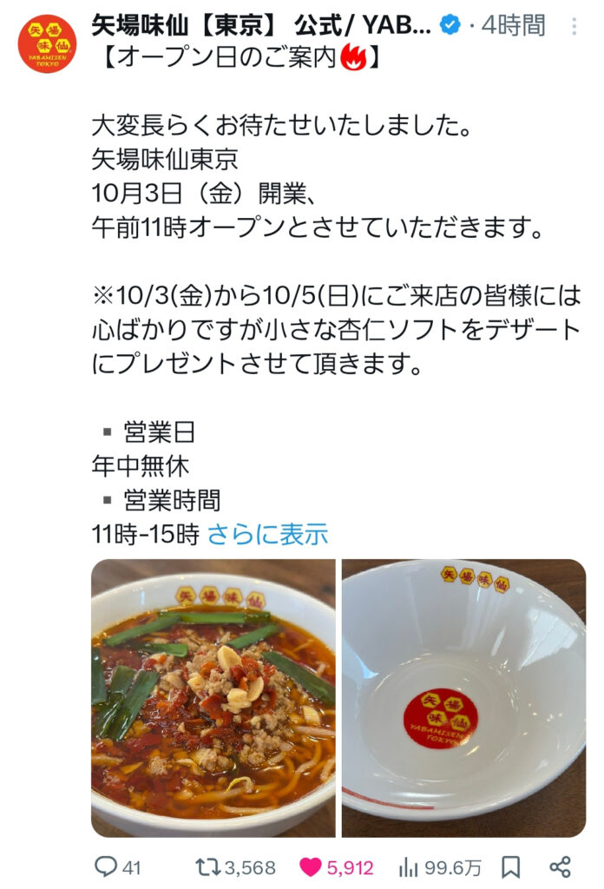Click the view count 99.6万 text
Viewport: 604px width, 889px height.
tap(453, 867)
